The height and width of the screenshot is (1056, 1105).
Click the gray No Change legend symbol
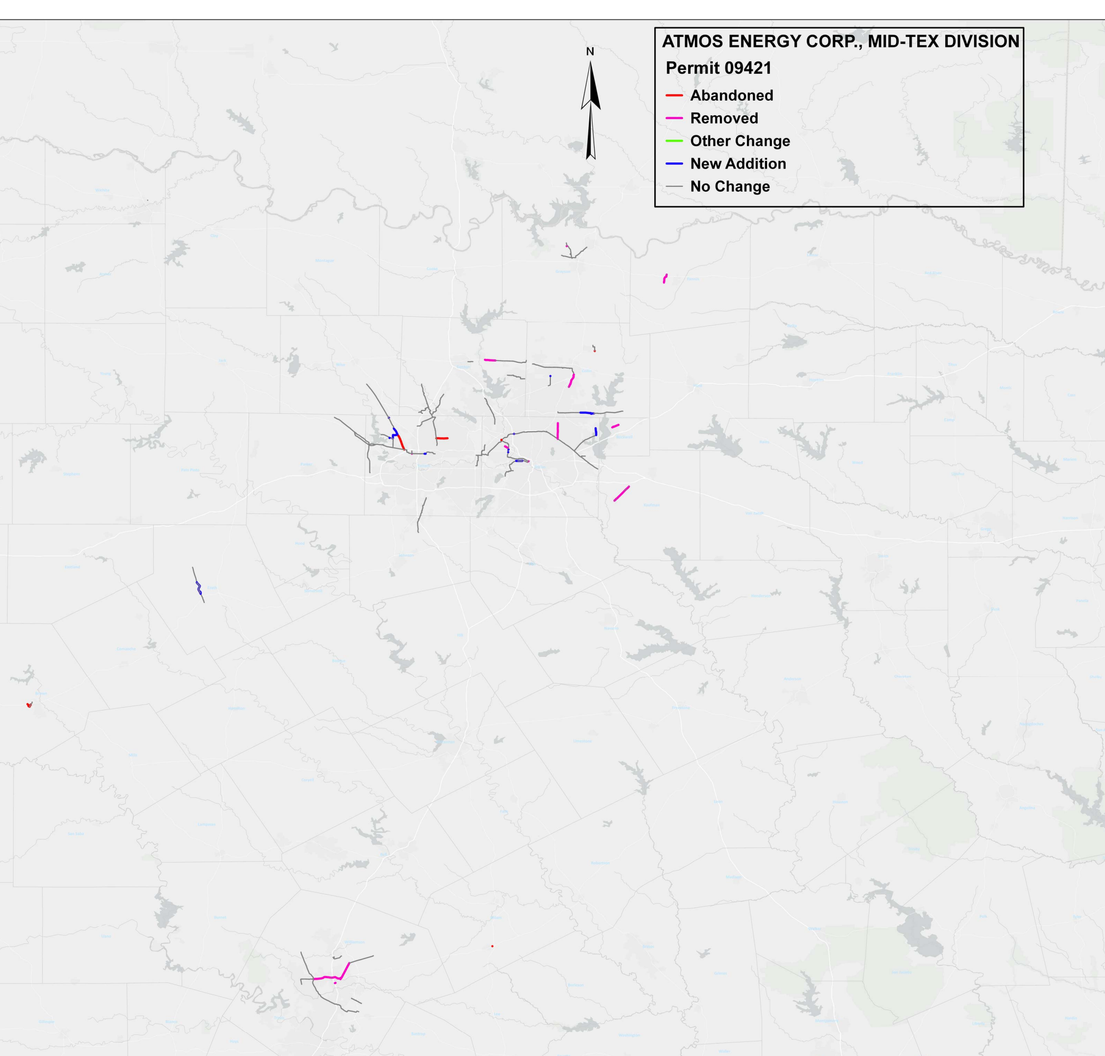point(674,186)
